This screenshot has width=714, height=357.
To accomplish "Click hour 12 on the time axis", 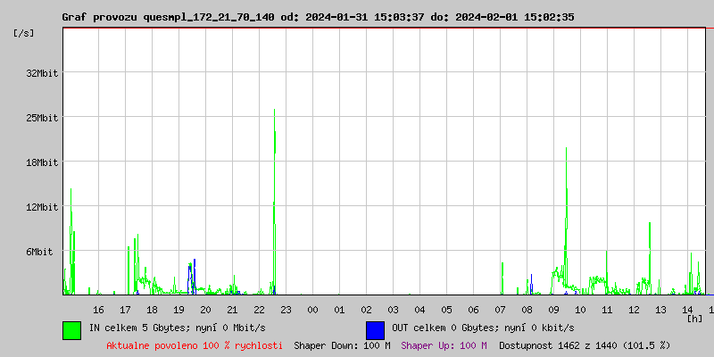I will (634, 310).
